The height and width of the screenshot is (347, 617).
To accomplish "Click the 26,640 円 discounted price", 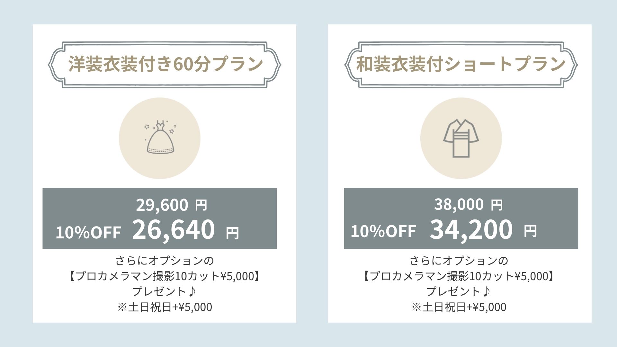I will 185,229.
